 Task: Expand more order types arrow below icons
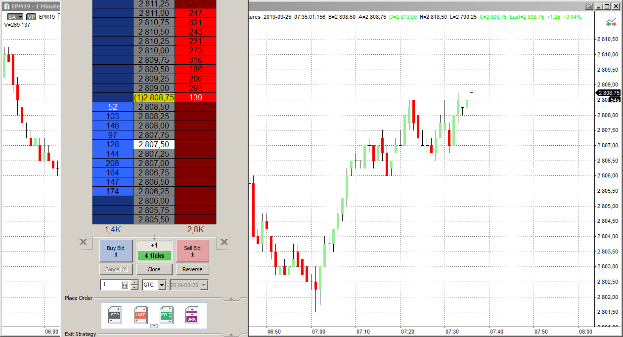(153, 326)
